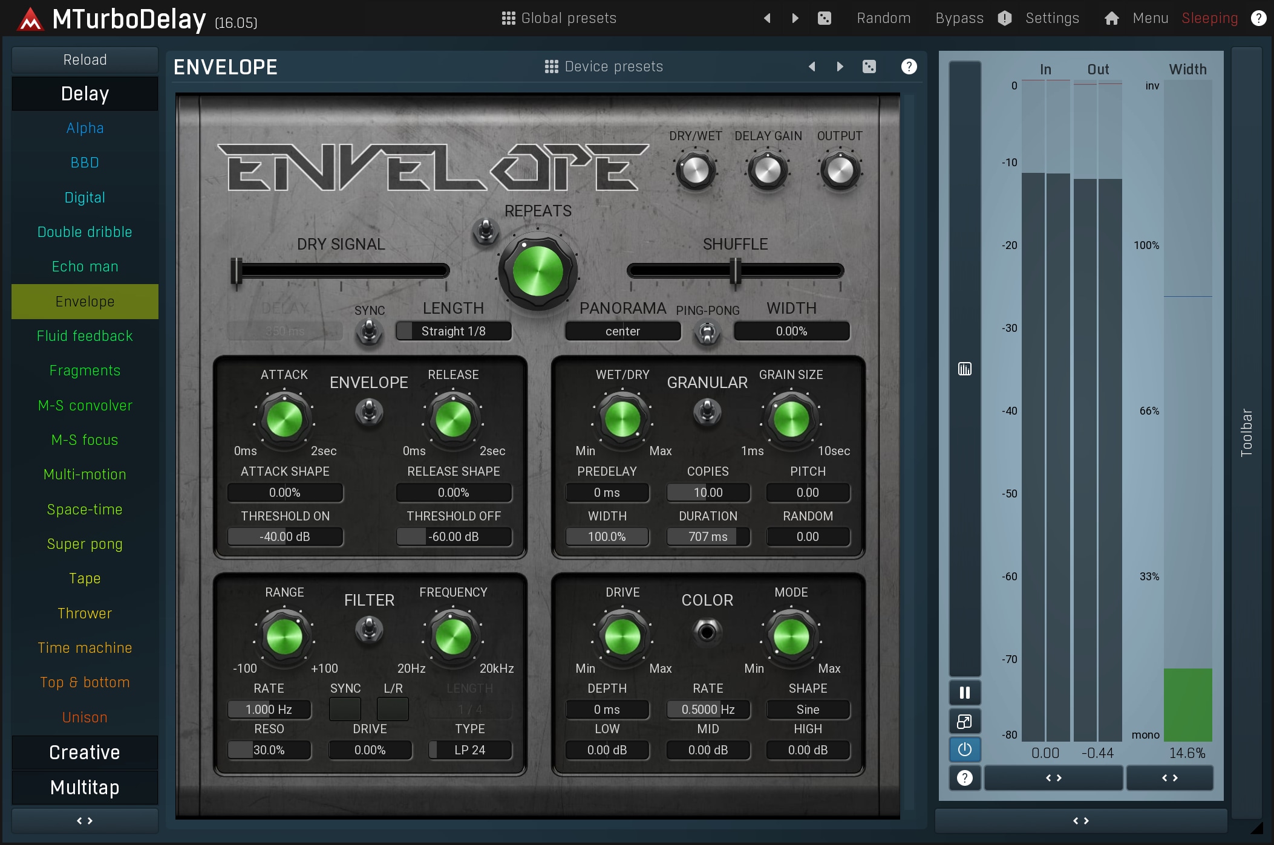Expand the Width meter arrows bar
Image resolution: width=1274 pixels, height=845 pixels.
(x=1169, y=778)
